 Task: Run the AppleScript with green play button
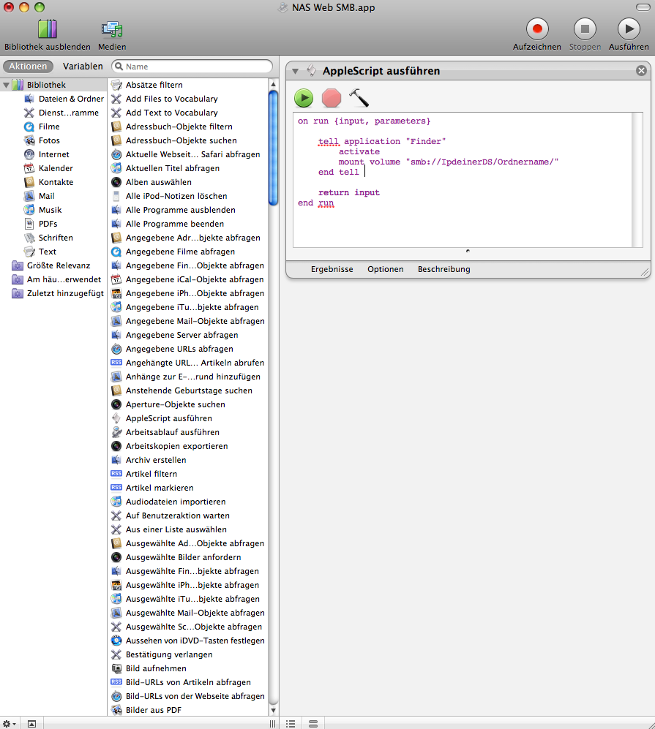click(x=304, y=97)
